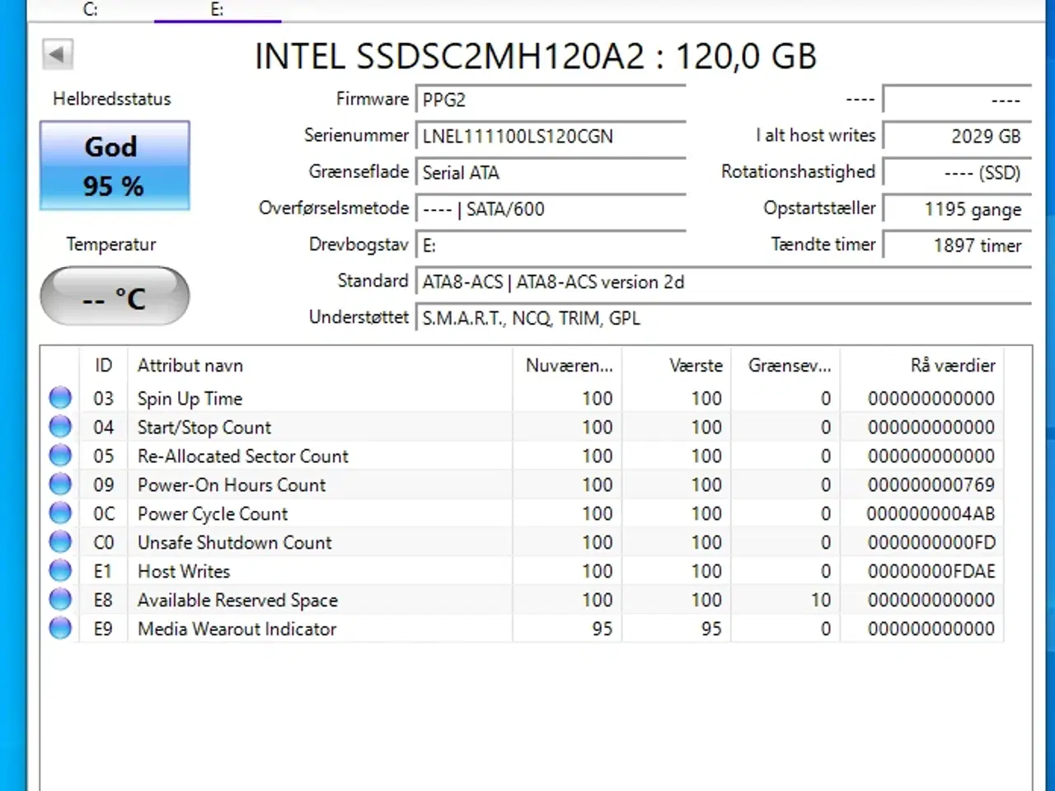This screenshot has height=791, width=1055.
Task: Click the status orb for Unsafe Shutdown Count
Action: point(60,542)
